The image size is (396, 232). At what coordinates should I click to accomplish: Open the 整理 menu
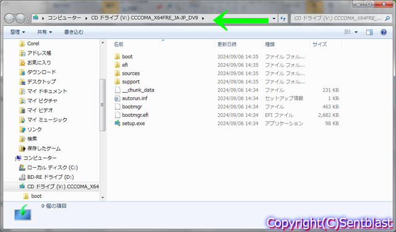point(17,32)
